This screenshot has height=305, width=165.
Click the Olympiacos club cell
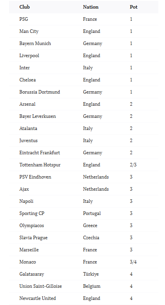click(x=32, y=226)
